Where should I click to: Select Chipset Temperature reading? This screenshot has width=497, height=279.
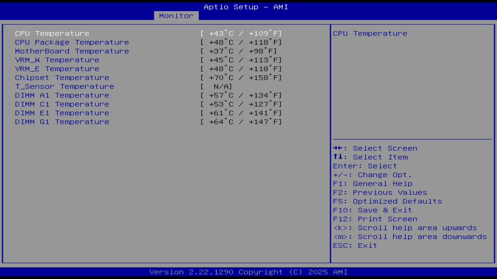[x=62, y=77]
